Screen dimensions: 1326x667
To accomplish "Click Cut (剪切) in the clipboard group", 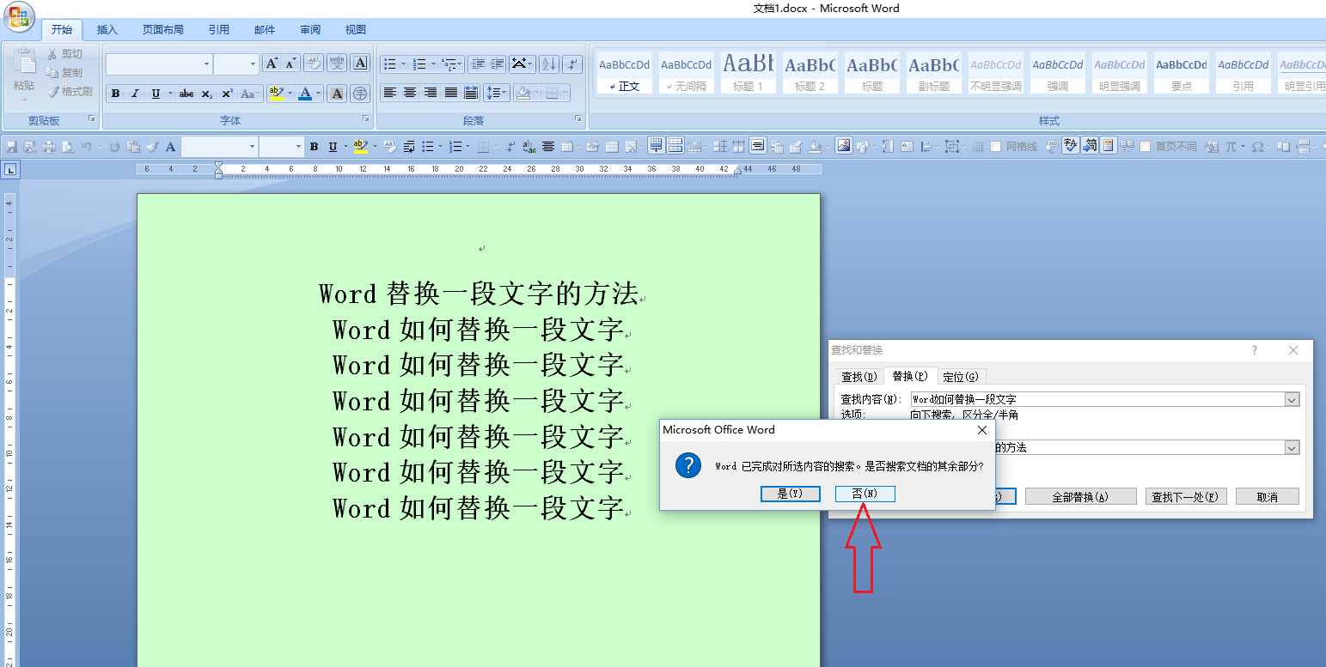I will 65,54.
